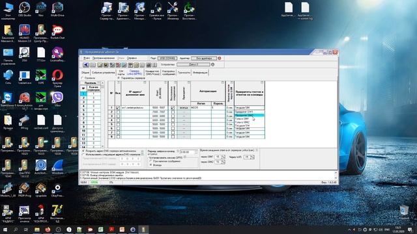Viewport: 417px width, 234px height.
Task: Click the blue arrow toolbar icon in programmer window
Action: [86, 65]
